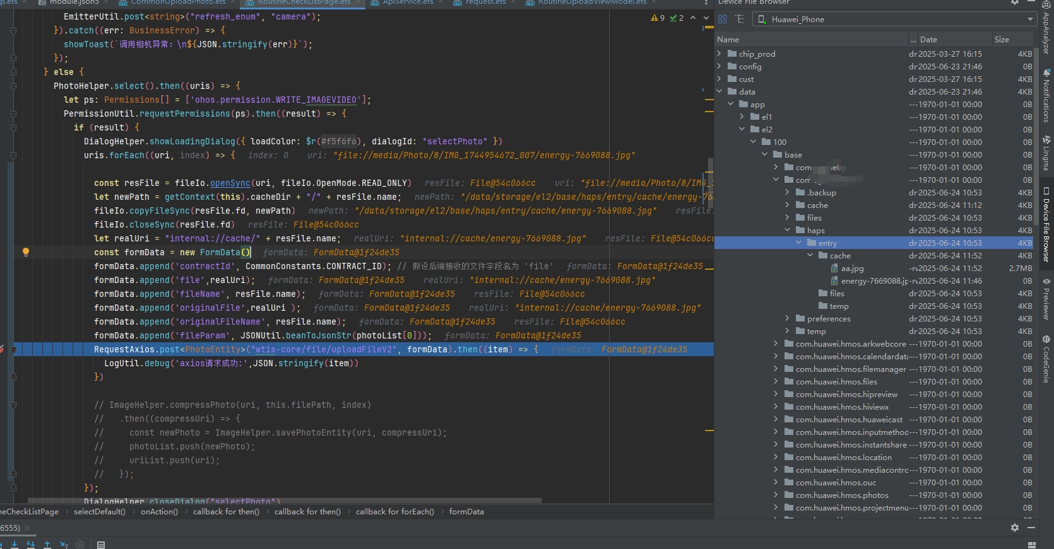This screenshot has height=549, width=1054.
Task: Open the Evaluate Expression calculator
Action: tap(101, 545)
